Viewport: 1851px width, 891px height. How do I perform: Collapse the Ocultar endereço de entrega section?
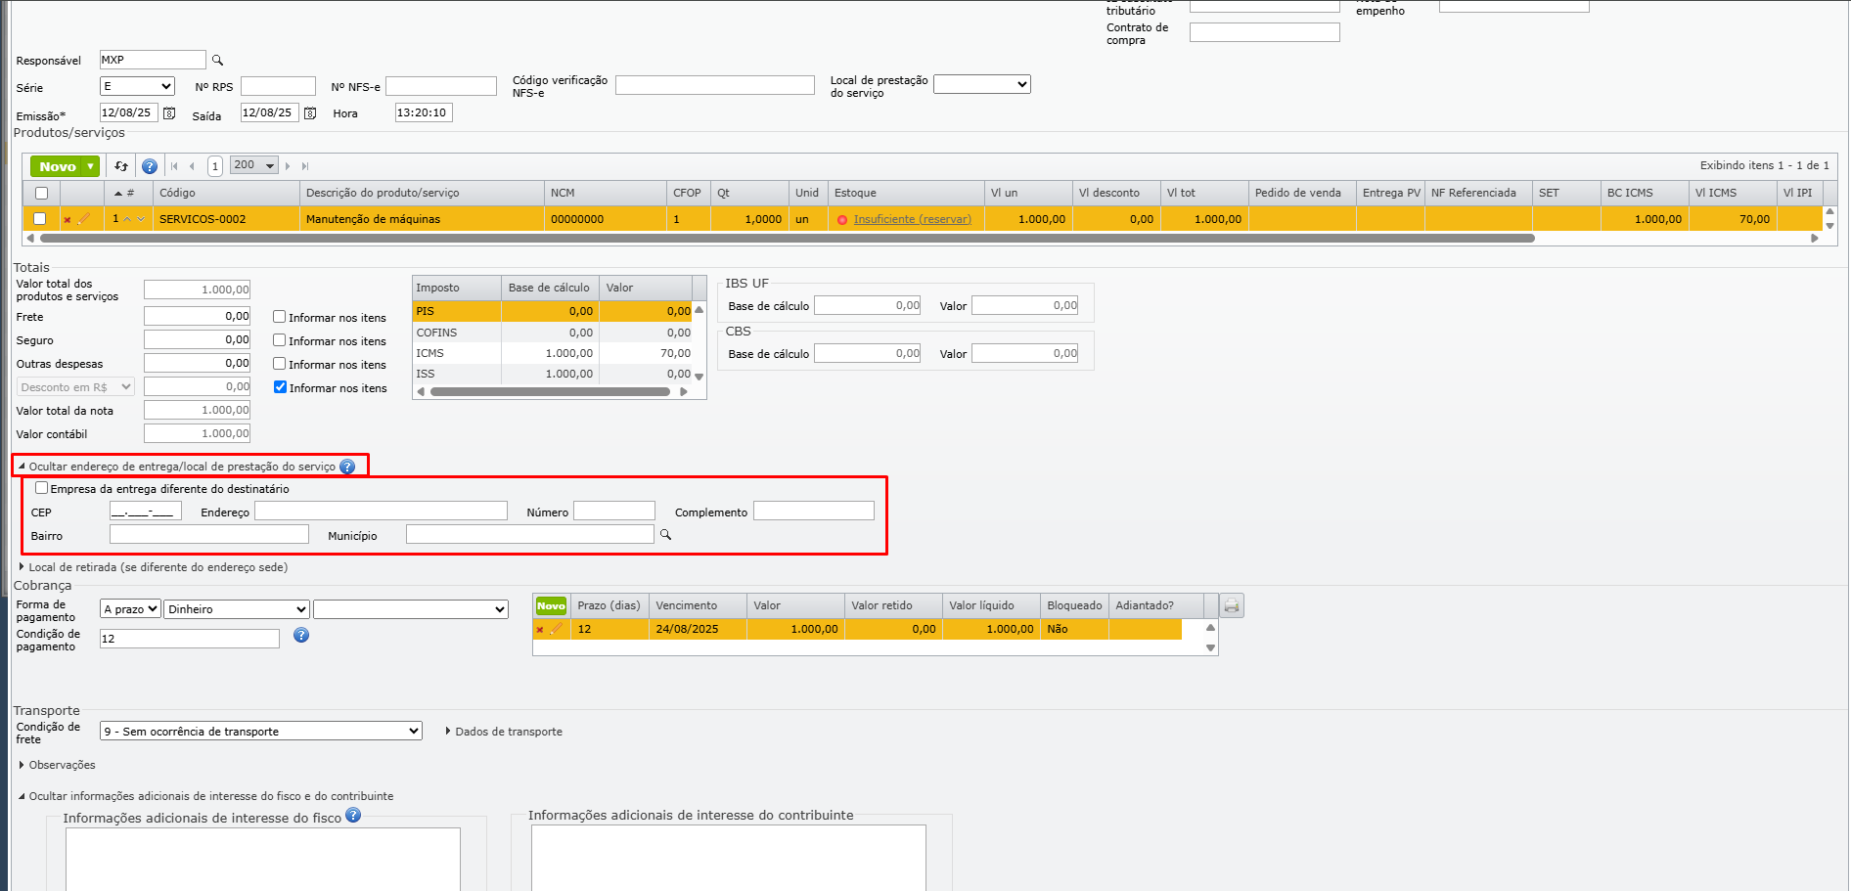(x=182, y=467)
